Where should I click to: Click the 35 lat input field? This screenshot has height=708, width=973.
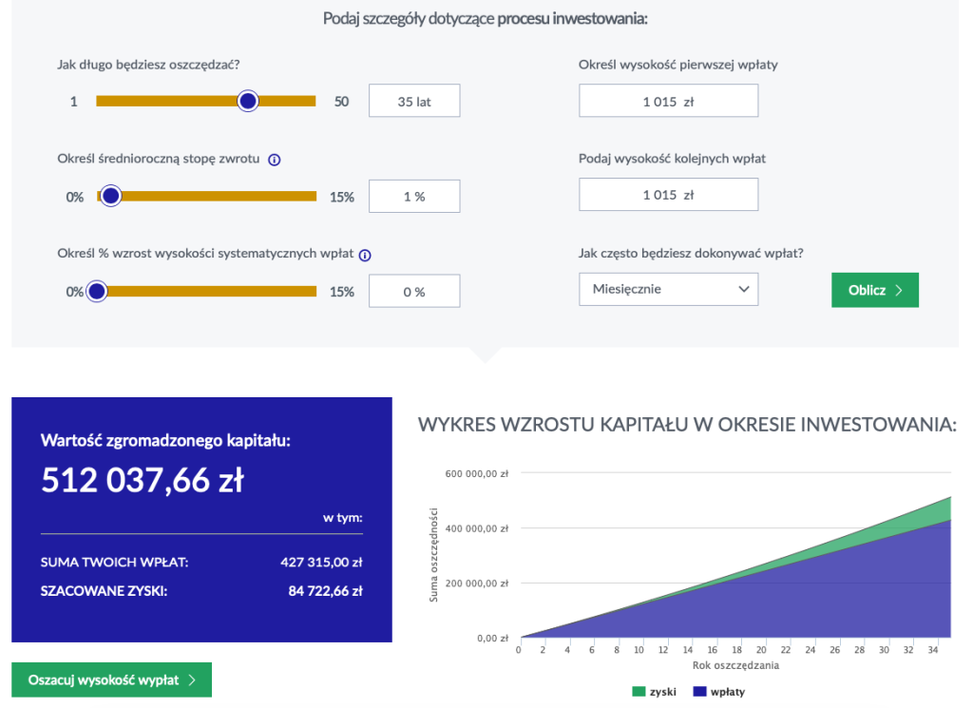[x=413, y=101]
